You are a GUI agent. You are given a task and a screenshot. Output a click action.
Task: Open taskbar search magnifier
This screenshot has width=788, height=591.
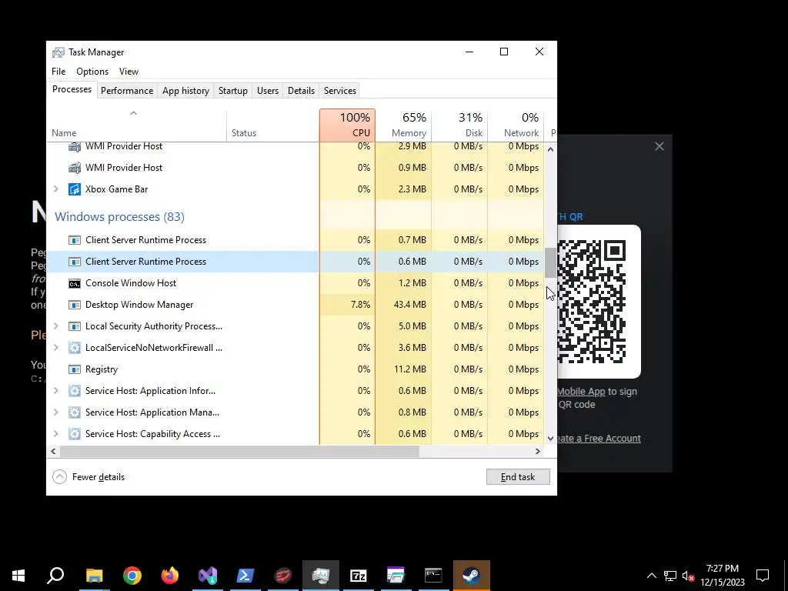click(x=55, y=576)
